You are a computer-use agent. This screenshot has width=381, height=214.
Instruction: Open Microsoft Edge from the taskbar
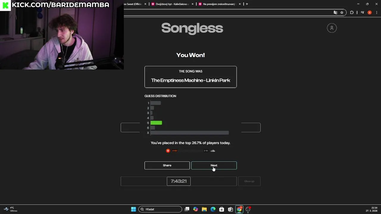click(x=213, y=209)
